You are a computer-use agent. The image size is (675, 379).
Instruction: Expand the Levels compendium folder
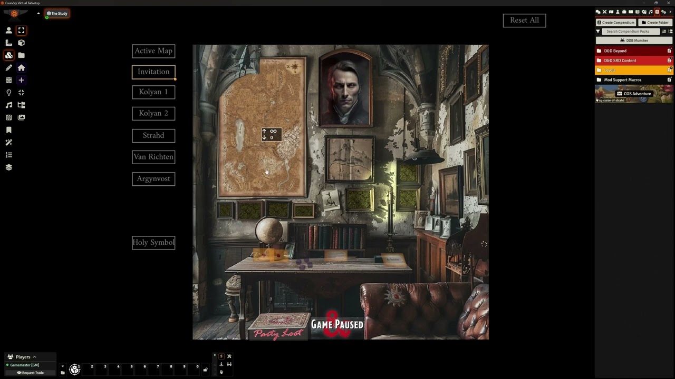point(634,70)
